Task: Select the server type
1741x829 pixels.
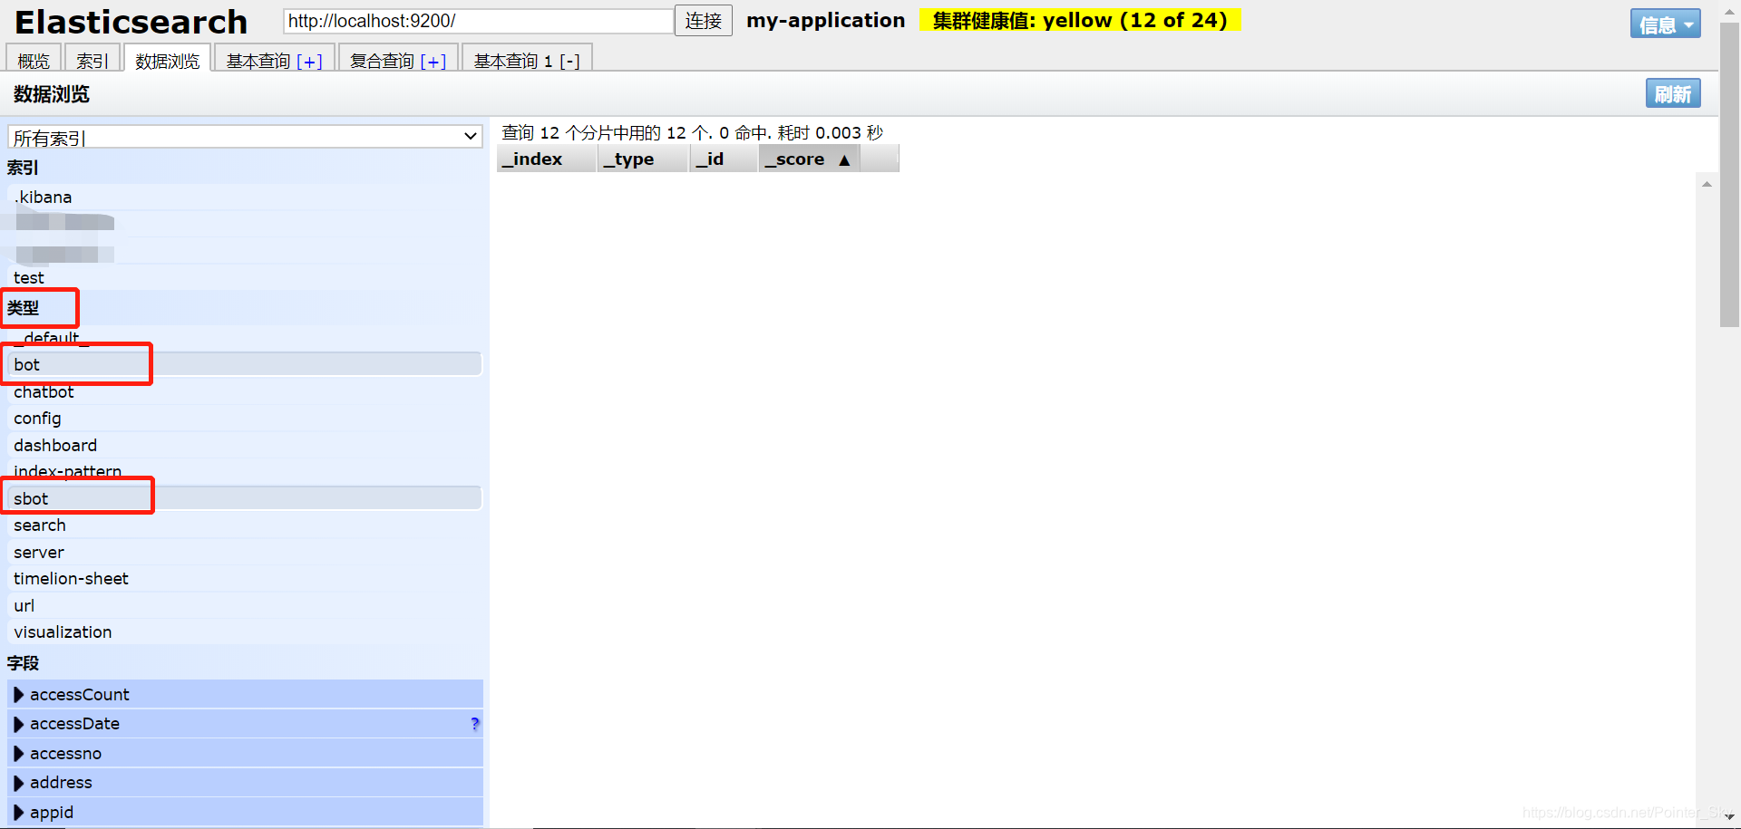Action: click(x=245, y=552)
